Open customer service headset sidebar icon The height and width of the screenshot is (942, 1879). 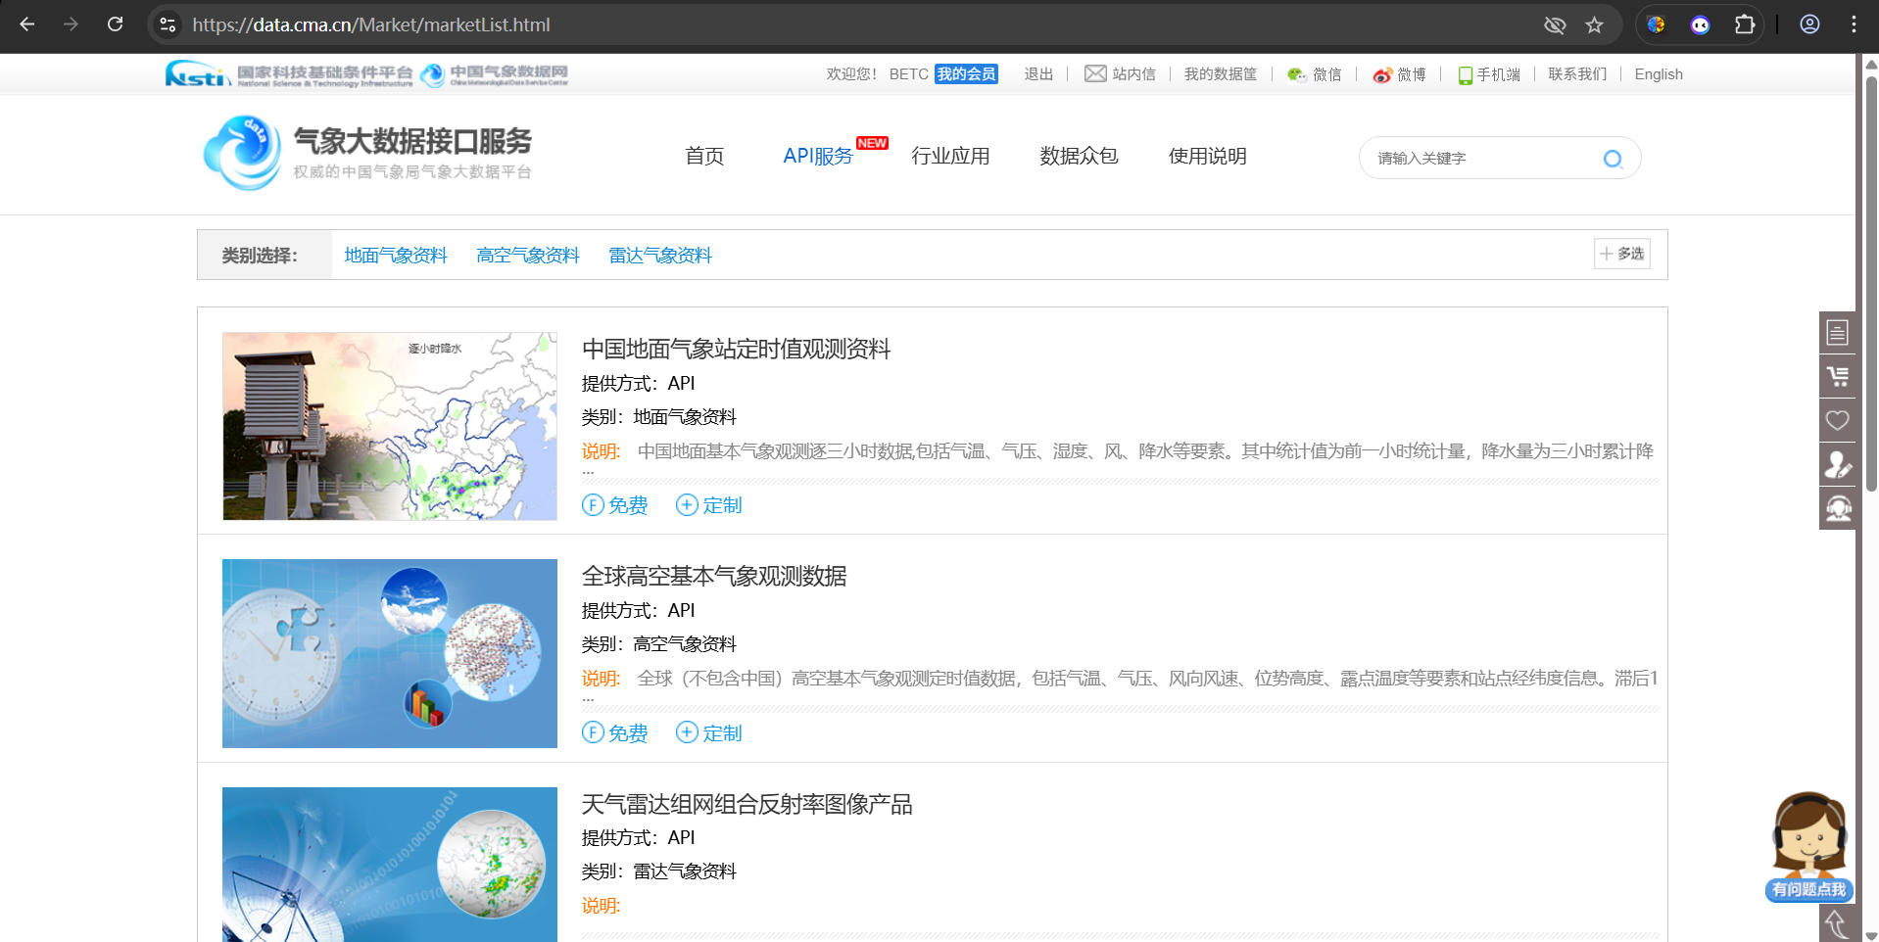(x=1837, y=509)
